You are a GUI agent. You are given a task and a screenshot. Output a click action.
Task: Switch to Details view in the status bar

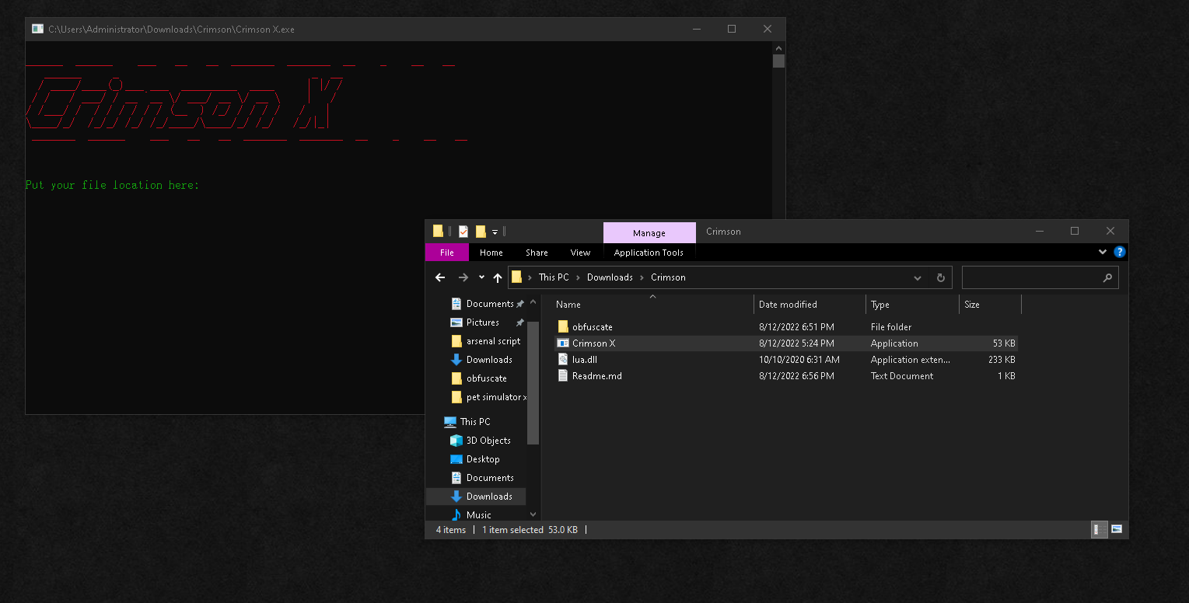1099,529
